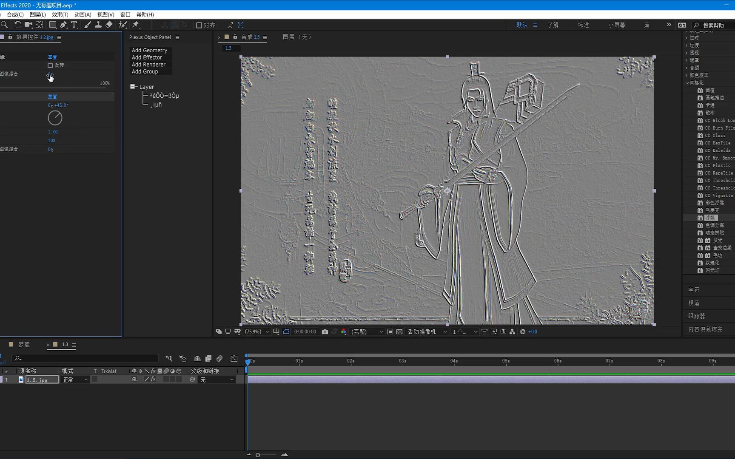Select the Zoom (magnifier) tool
This screenshot has height=459, width=735.
tap(4, 25)
